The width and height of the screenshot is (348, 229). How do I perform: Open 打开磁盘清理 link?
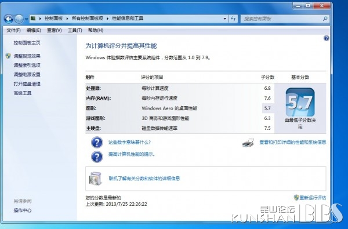(x=27, y=84)
